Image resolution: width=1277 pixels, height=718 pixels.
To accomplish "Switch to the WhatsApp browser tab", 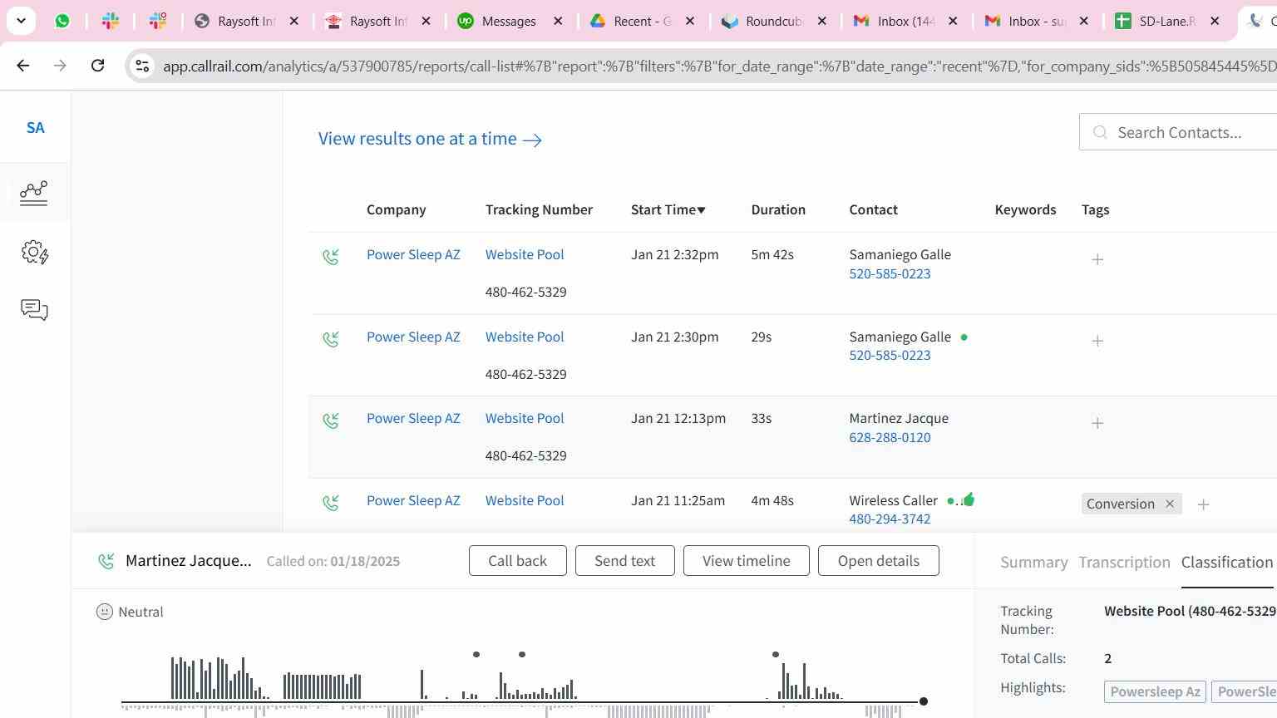I will pos(62,21).
